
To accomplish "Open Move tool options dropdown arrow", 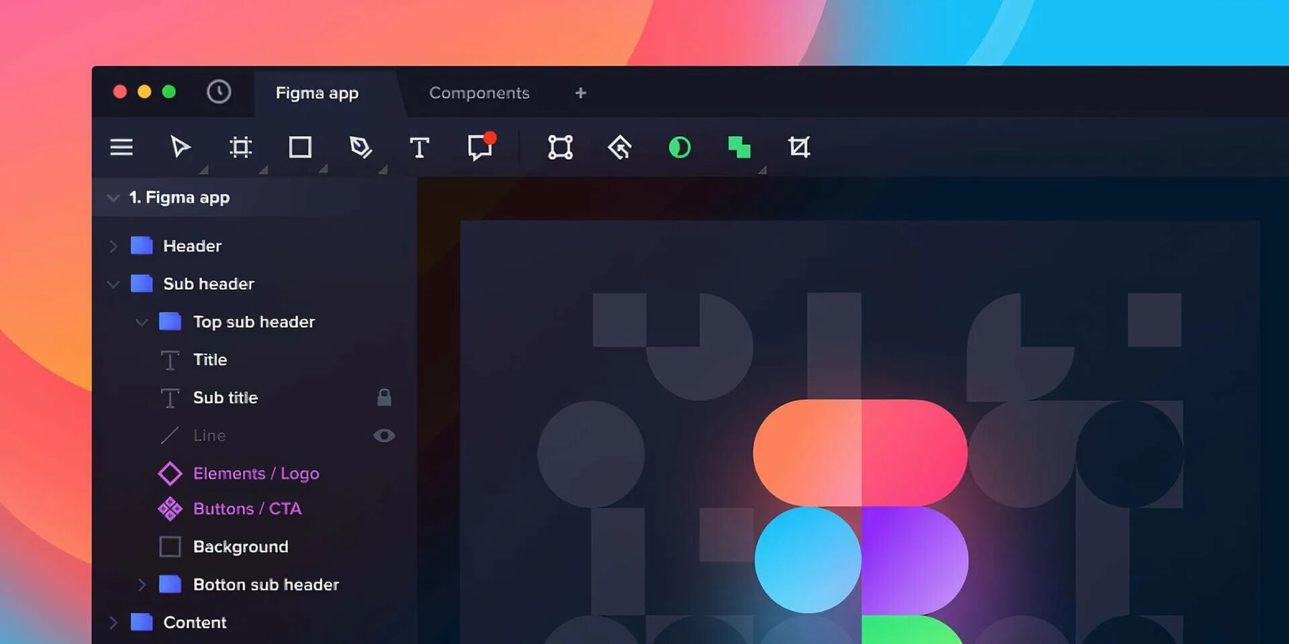I will 203,170.
